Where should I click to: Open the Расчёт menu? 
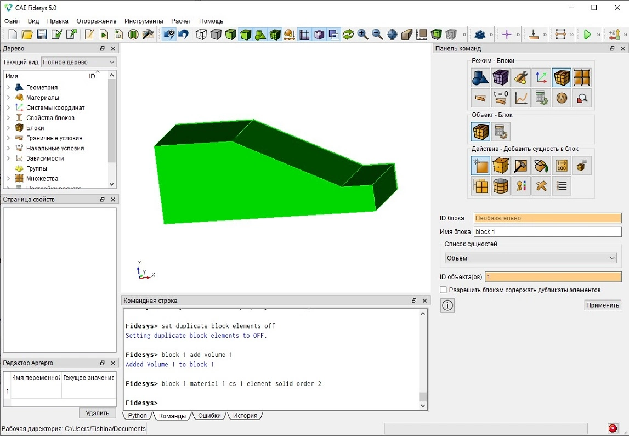[x=181, y=21]
